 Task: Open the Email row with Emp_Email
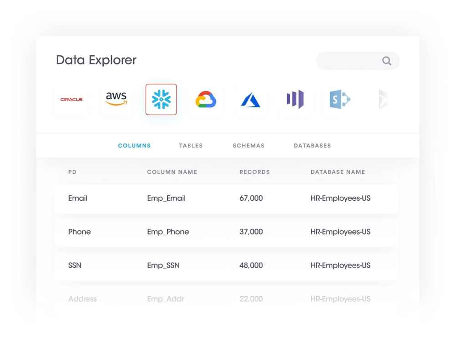(x=226, y=198)
